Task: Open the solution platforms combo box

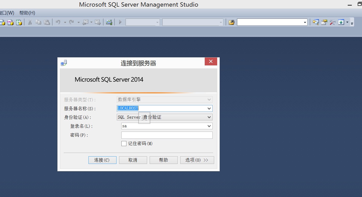Action: pyautogui.click(x=193, y=22)
